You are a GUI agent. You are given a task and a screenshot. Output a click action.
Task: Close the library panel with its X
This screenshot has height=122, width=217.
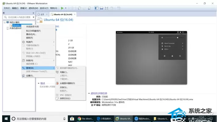(33, 13)
